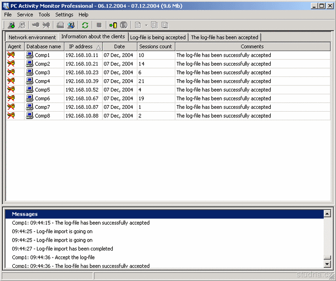
Task: Click the green arrow accept log-file icon
Action: click(113, 25)
